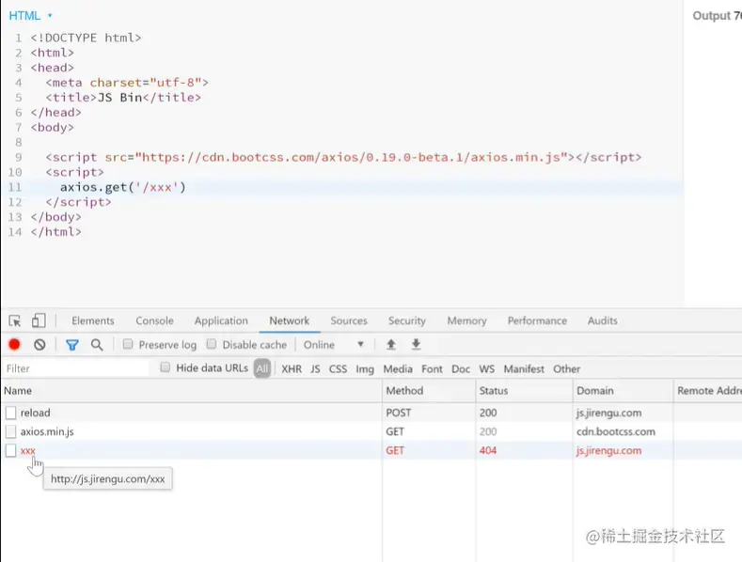Select the failed xxx request

pos(371,450)
